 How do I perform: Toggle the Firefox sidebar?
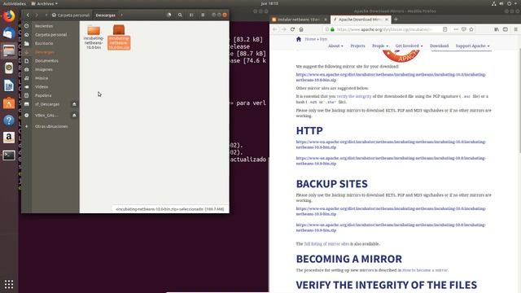pyautogui.click(x=506, y=29)
